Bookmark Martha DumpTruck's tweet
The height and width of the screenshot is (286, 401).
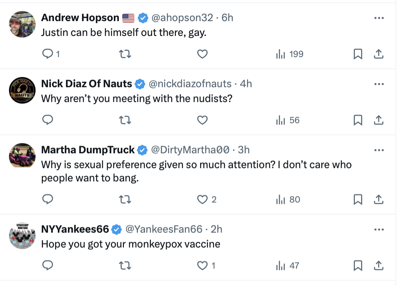point(358,200)
